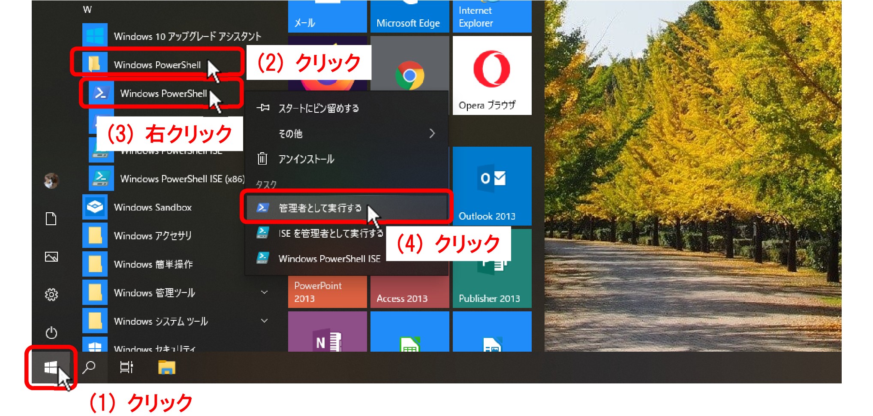
Task: Click the user account avatar
Action: pos(51,181)
